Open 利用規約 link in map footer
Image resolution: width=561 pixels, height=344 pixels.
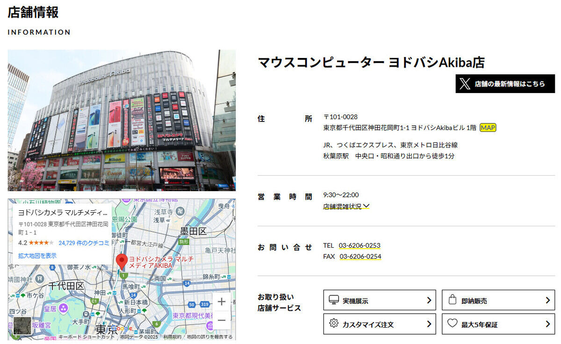(x=172, y=337)
